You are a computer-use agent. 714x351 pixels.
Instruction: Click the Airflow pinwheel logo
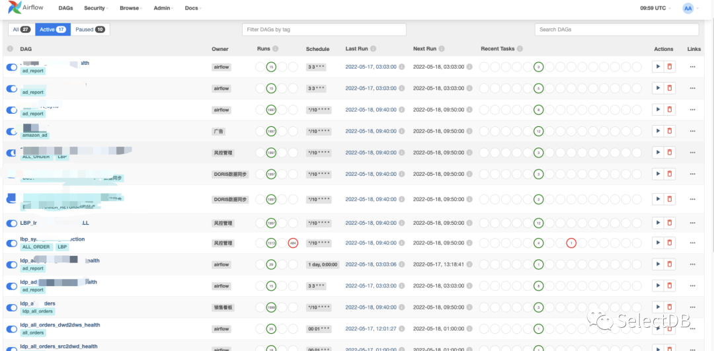15,7
